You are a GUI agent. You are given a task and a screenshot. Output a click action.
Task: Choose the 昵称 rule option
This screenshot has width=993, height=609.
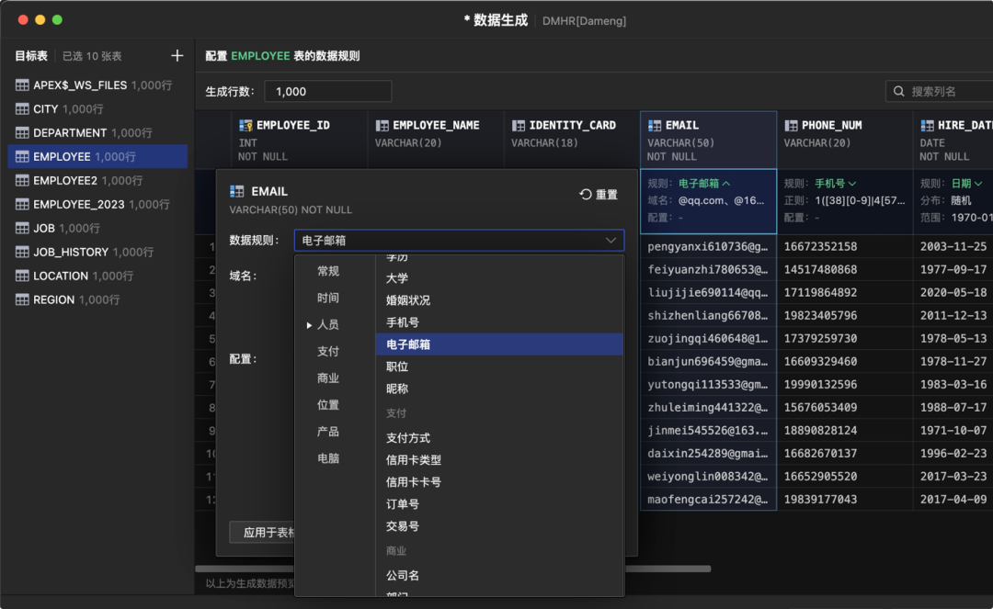[x=499, y=389]
